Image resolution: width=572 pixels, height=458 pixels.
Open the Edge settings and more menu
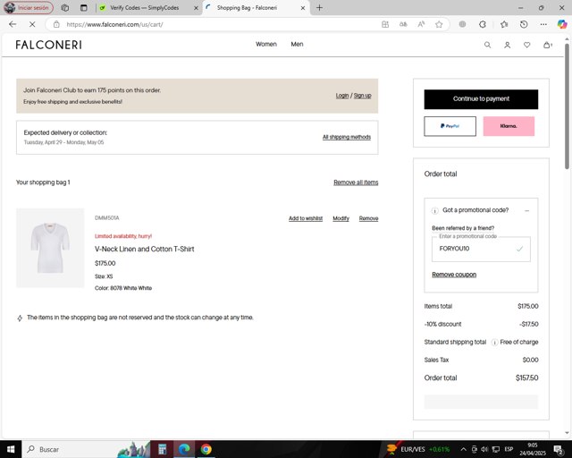coord(543,24)
